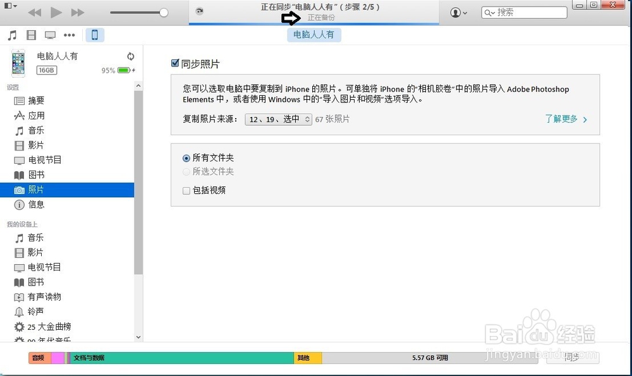
Task: Click the 了解更多 link
Action: tap(562, 118)
